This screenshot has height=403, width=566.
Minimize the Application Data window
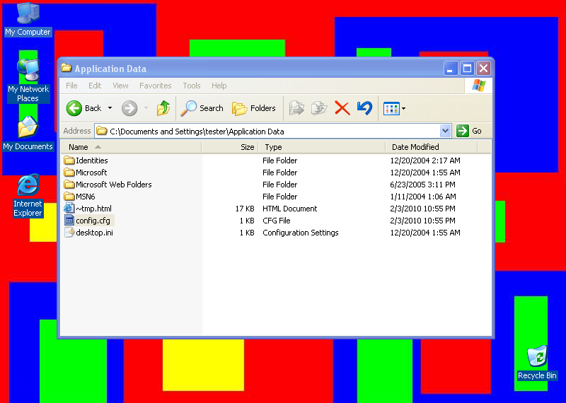click(450, 68)
